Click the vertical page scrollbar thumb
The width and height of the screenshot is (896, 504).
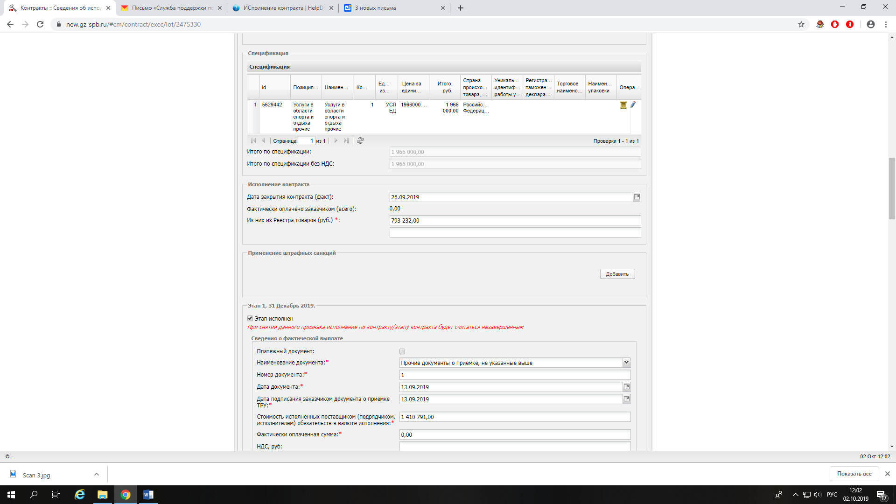[x=892, y=189]
